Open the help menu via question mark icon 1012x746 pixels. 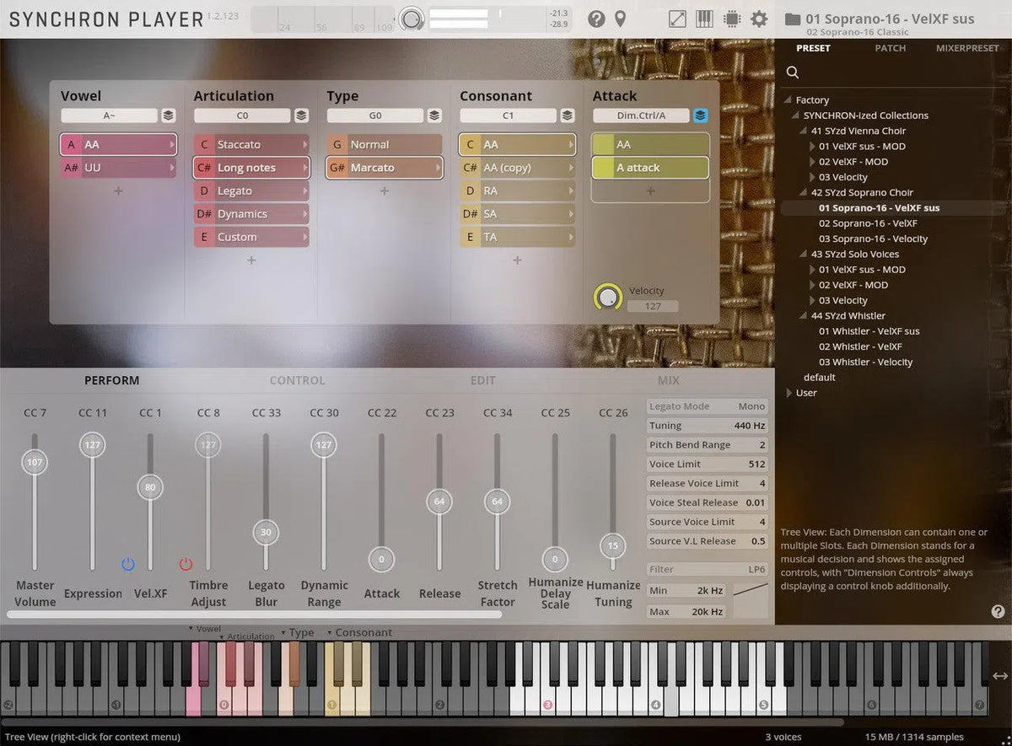coord(597,19)
